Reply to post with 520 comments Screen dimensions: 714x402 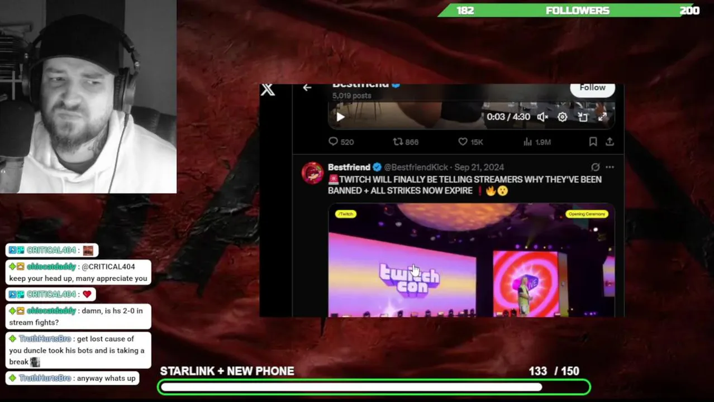click(341, 142)
